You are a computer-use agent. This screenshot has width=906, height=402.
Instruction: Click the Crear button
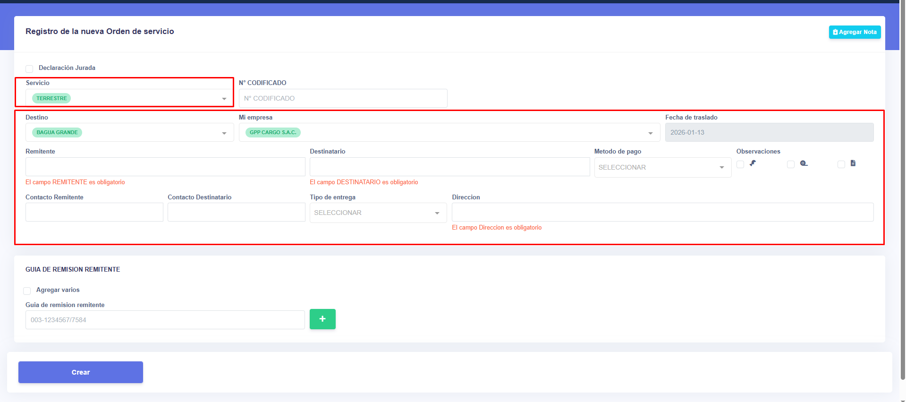(81, 372)
